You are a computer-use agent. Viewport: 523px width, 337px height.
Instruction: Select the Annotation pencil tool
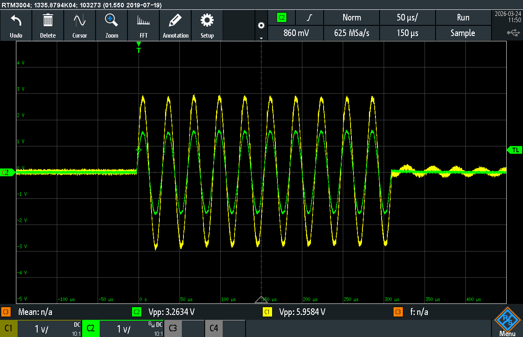[176, 20]
